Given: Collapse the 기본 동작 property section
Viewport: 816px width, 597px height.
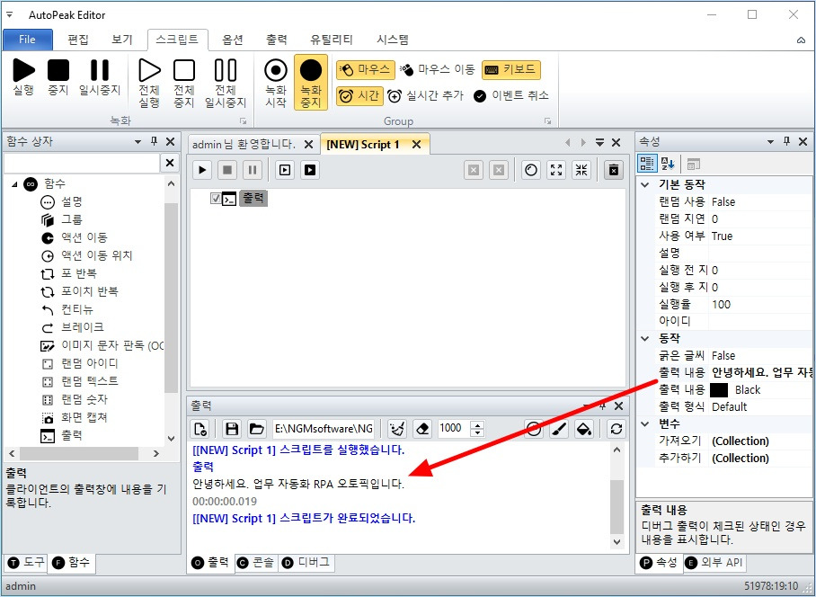Looking at the screenshot, I should coord(645,185).
